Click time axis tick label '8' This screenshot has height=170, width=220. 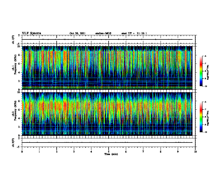coord(161,152)
